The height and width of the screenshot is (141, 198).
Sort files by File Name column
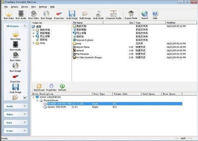(88, 23)
